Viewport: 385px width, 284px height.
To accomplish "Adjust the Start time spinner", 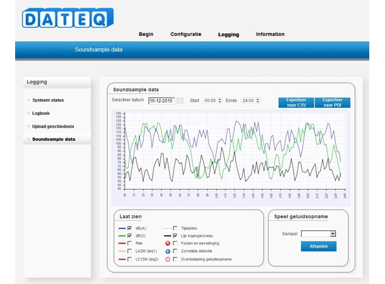I will 219,100.
